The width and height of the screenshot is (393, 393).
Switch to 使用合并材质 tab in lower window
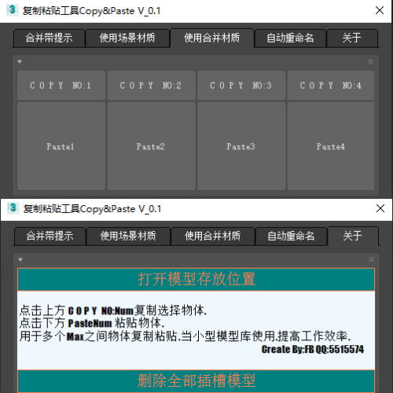click(212, 237)
